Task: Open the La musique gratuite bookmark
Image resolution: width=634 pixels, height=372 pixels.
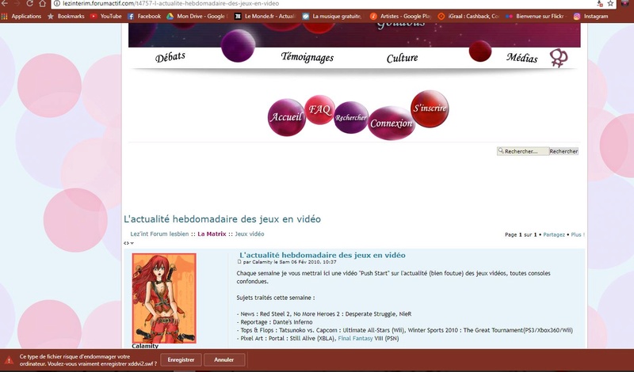Action: pyautogui.click(x=332, y=16)
